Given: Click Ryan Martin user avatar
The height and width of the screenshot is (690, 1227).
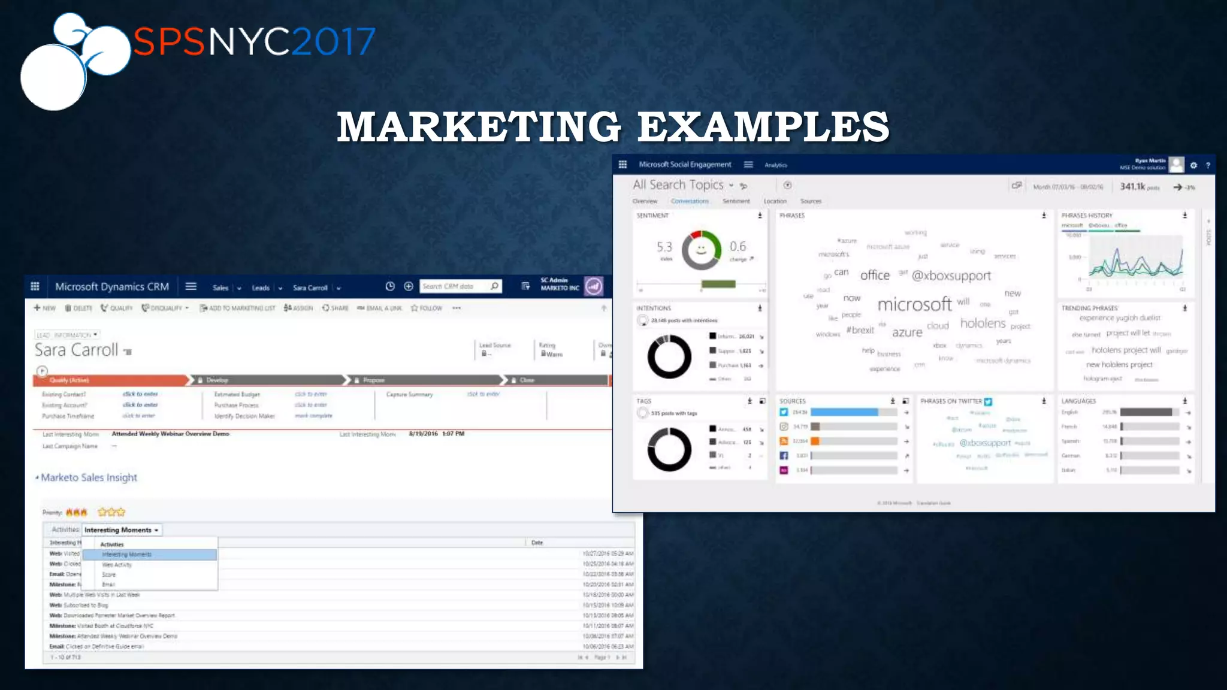Looking at the screenshot, I should [1176, 165].
